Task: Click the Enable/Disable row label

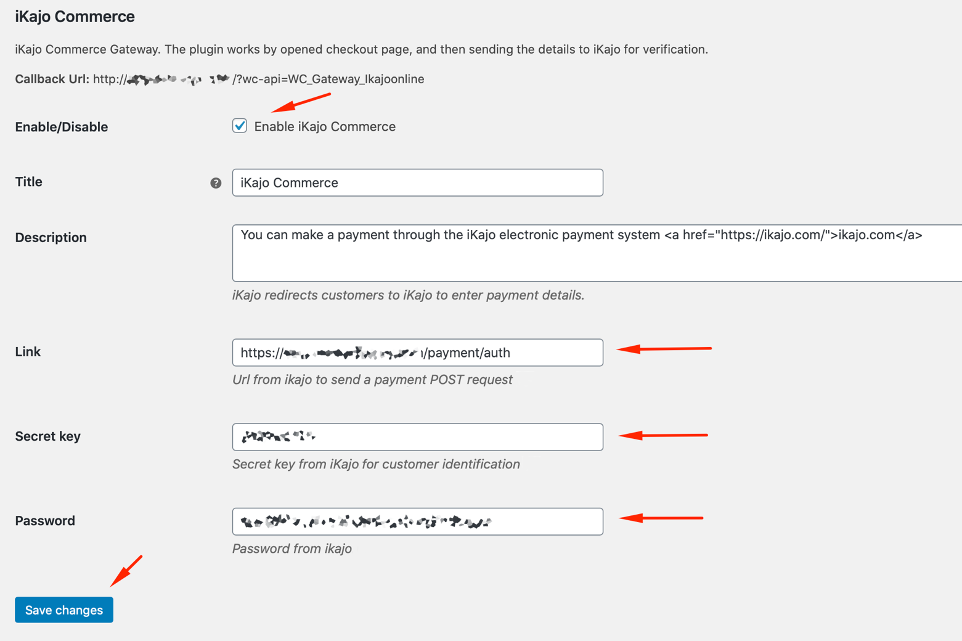Action: click(x=62, y=127)
